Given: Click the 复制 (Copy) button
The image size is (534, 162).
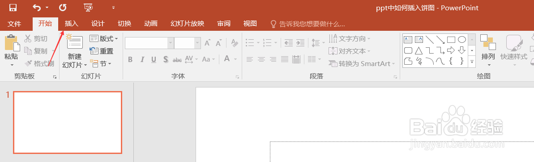Looking at the screenshot, I should (36, 51).
